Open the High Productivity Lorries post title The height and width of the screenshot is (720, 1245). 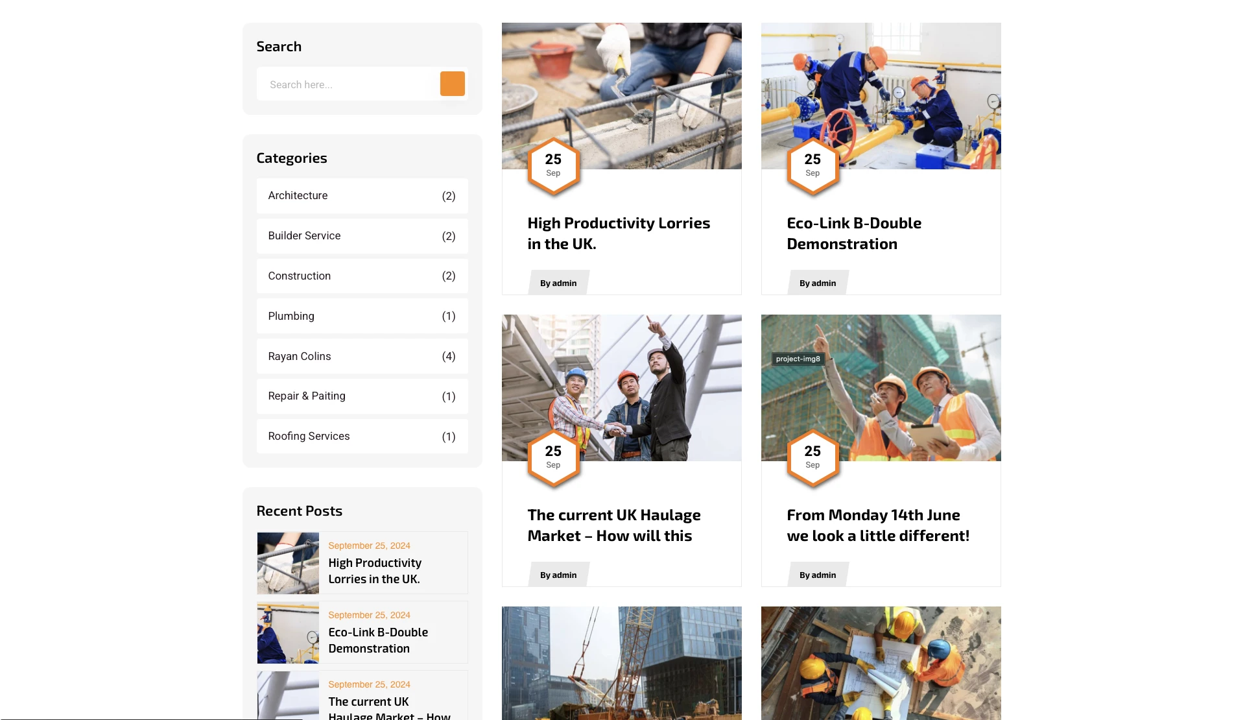click(618, 234)
